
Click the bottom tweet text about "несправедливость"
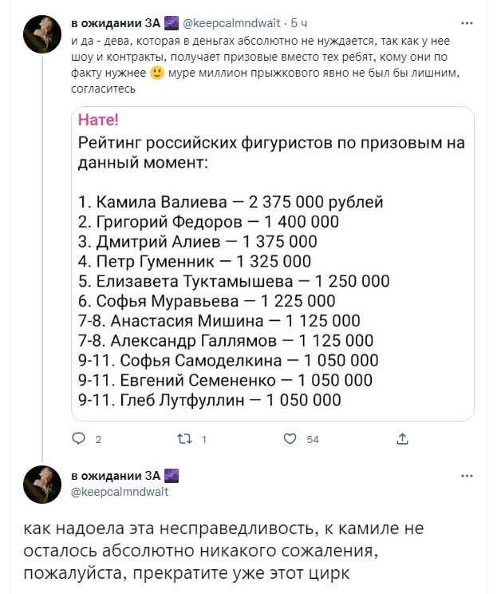click(223, 552)
